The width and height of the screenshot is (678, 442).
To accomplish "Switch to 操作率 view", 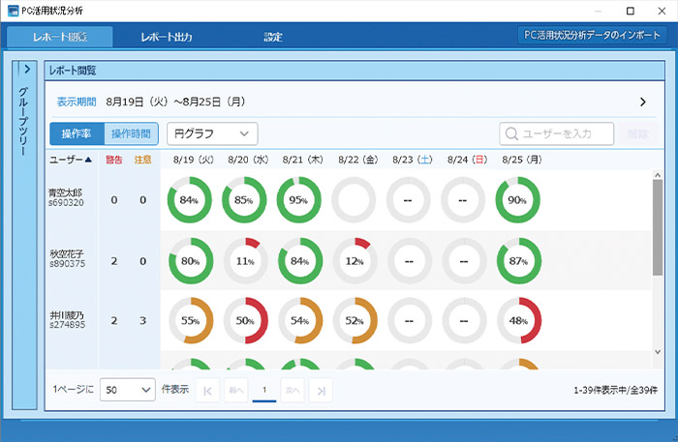I will pos(76,133).
